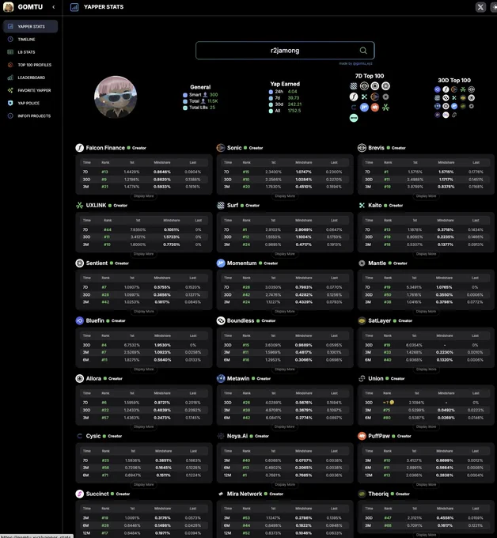This screenshot has height=538, width=497.
Task: Click the Total LBs 25 stat
Action: click(x=199, y=108)
